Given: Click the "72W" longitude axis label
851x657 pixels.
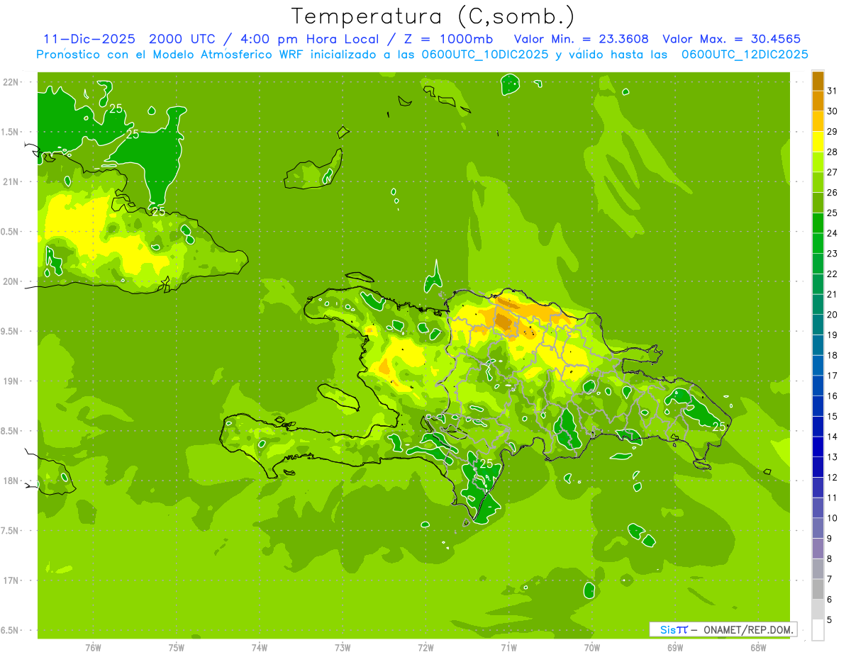Looking at the screenshot, I should coord(425,648).
